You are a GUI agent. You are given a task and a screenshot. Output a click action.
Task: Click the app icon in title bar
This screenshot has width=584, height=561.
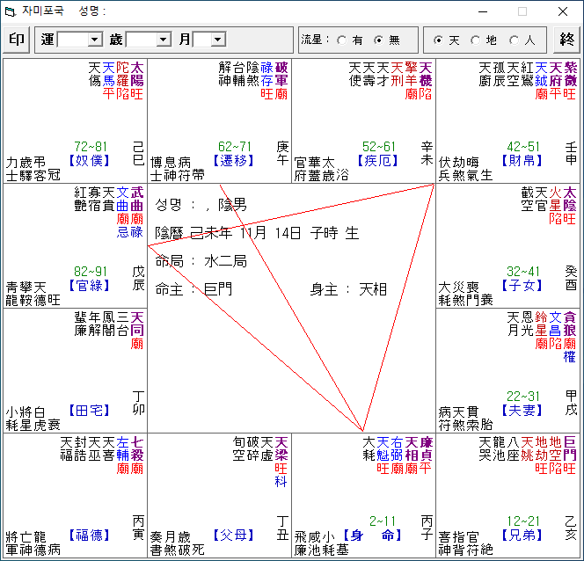[x=11, y=11]
